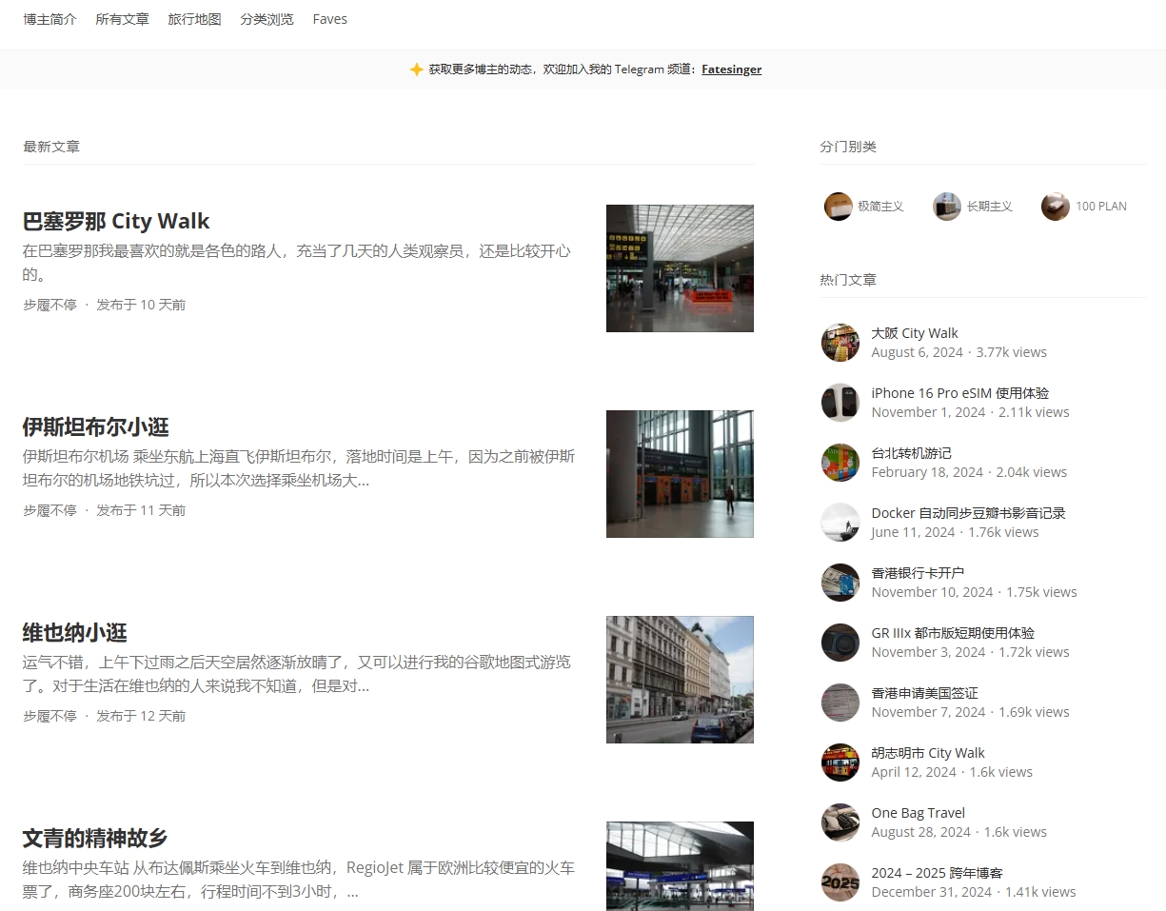Screen dimensions: 1166x911
Task: Follow the Fatesinger Telegram channel link
Action: (731, 69)
